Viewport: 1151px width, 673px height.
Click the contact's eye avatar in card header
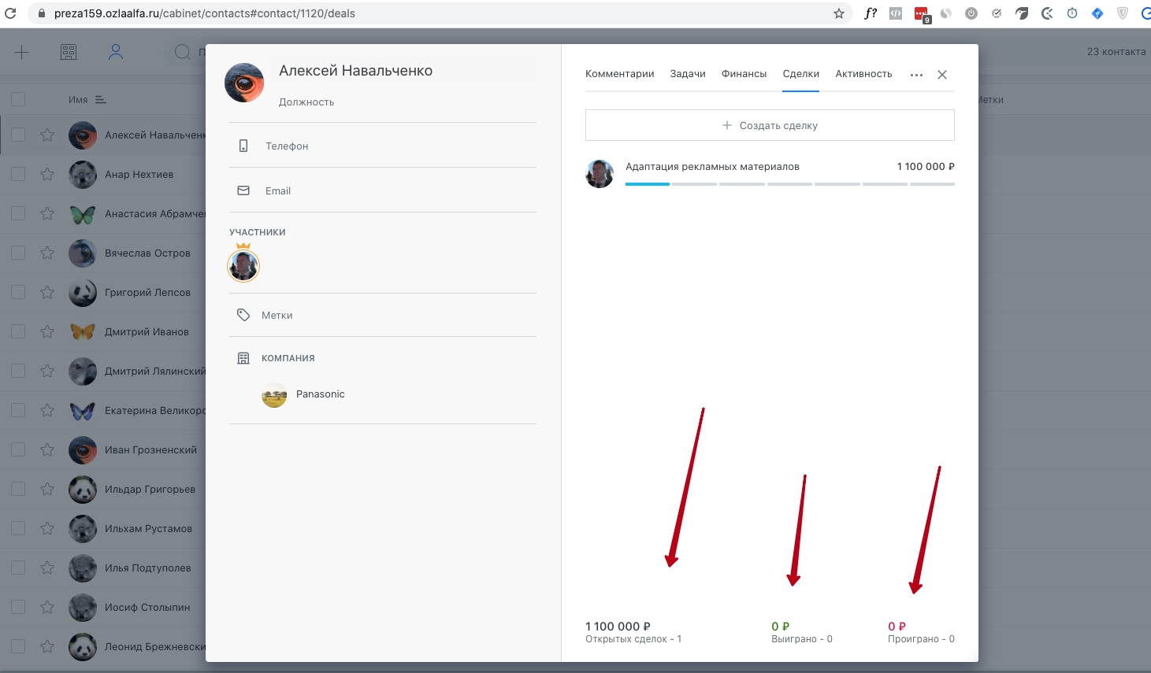244,83
